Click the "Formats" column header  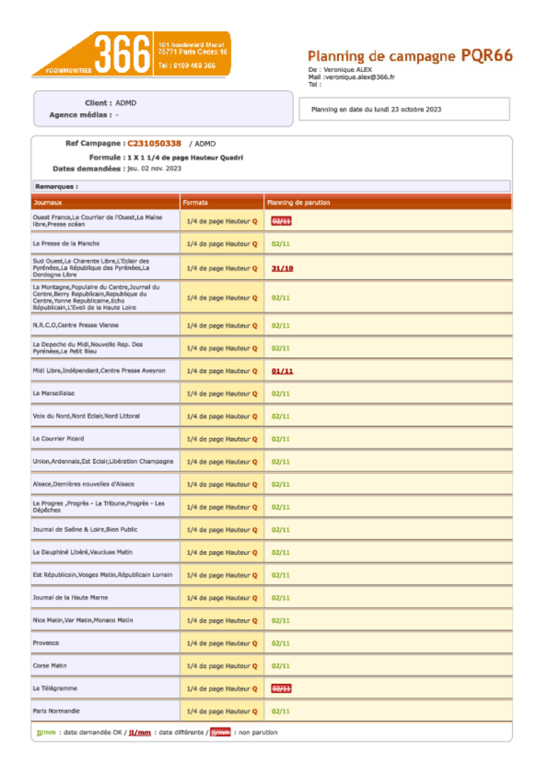(x=195, y=202)
